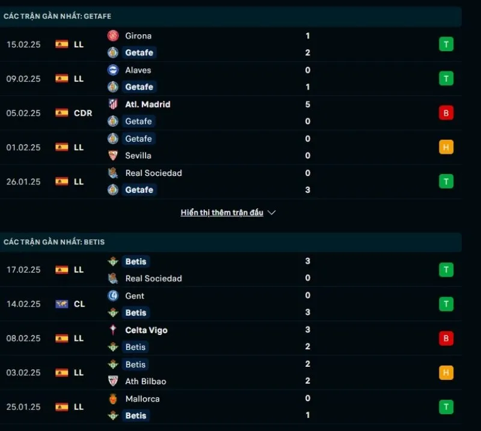Click the highlighted Betis team name link
This screenshot has width=481, height=431.
click(135, 261)
